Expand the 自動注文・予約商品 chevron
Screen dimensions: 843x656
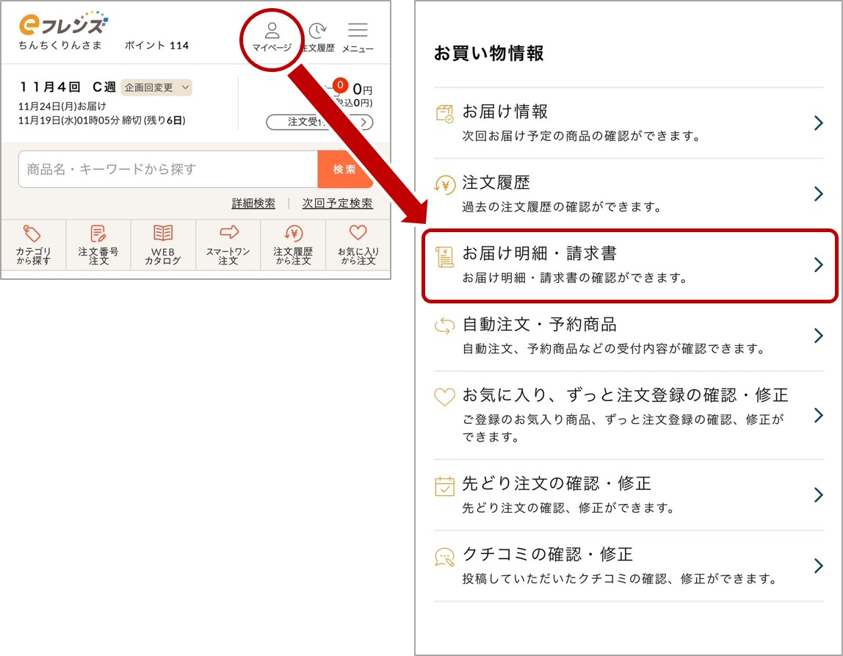[817, 336]
